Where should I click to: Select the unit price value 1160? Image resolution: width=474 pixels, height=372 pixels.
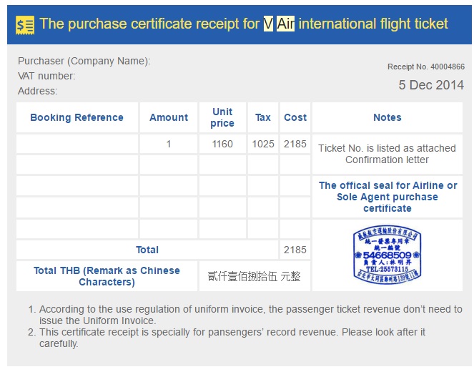[222, 144]
